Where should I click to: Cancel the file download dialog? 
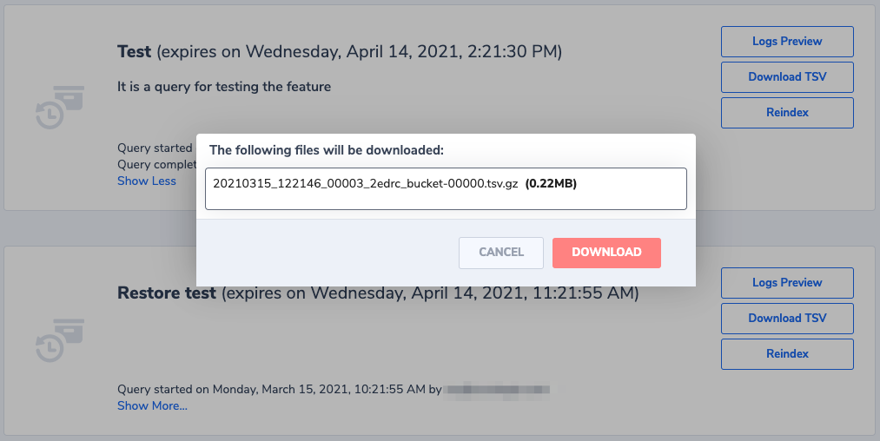500,253
